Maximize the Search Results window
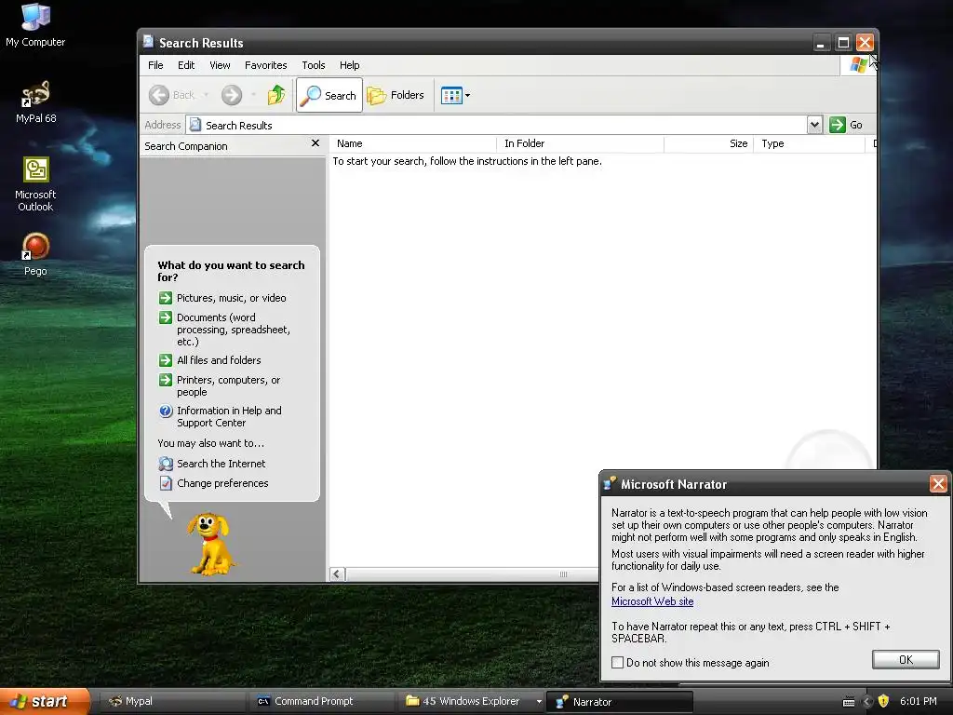 843,43
